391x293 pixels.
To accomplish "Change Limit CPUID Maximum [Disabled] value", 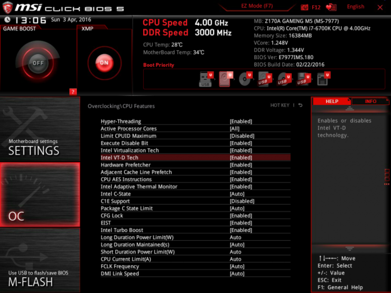I will 242,136.
